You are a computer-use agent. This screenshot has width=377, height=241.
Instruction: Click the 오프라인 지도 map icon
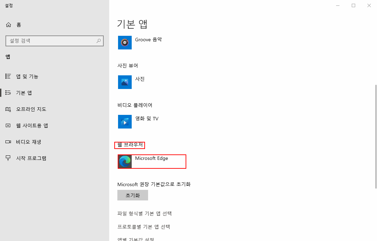[8, 109]
